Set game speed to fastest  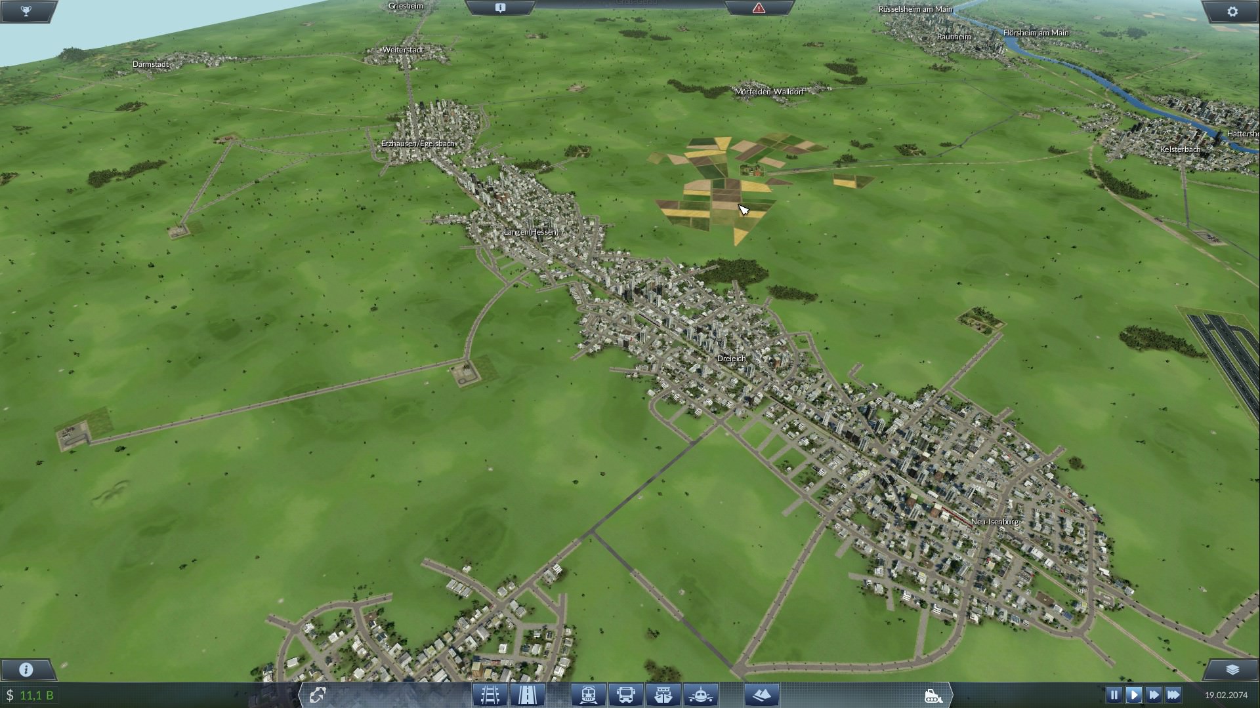pyautogui.click(x=1173, y=695)
